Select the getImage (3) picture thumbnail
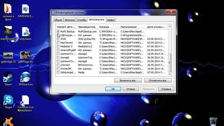The image size is (224, 126). click(x=8, y=55)
